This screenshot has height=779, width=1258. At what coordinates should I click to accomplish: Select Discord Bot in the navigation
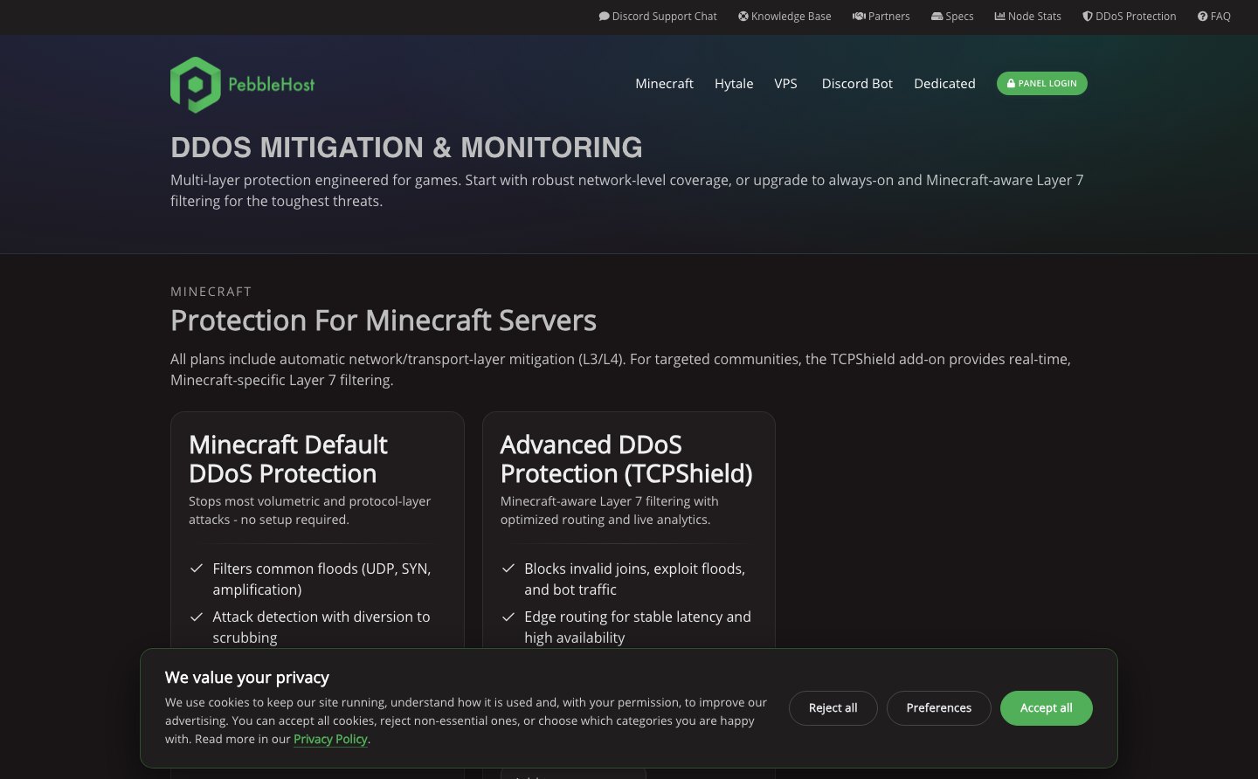[x=857, y=84]
